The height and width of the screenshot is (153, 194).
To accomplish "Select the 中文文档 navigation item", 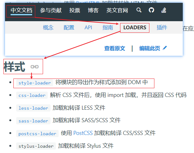I will click(21, 10).
